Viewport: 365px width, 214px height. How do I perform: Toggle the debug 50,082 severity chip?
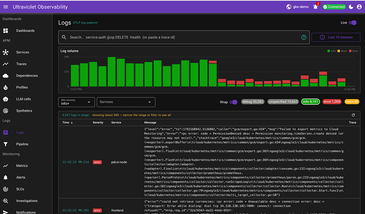click(x=253, y=102)
